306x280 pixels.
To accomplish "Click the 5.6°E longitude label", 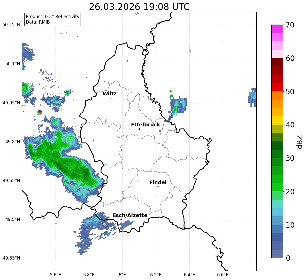I will pyautogui.click(x=56, y=275).
